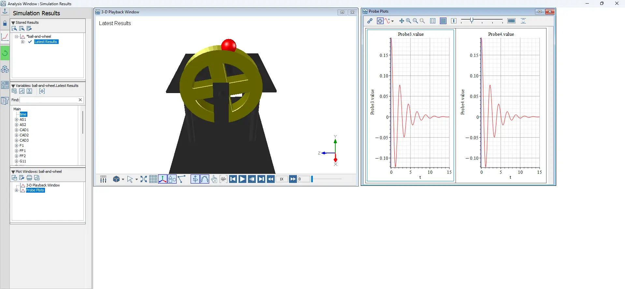
Task: Select 3-D Playback Window in plot list
Action: [x=43, y=185]
